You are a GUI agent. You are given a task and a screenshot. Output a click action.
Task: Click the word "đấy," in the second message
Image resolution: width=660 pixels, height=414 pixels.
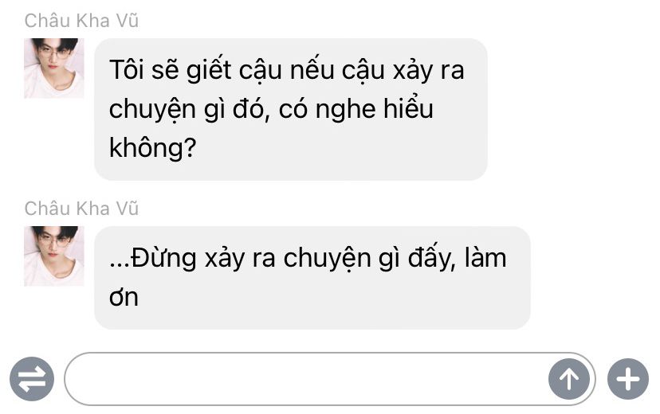click(x=432, y=257)
